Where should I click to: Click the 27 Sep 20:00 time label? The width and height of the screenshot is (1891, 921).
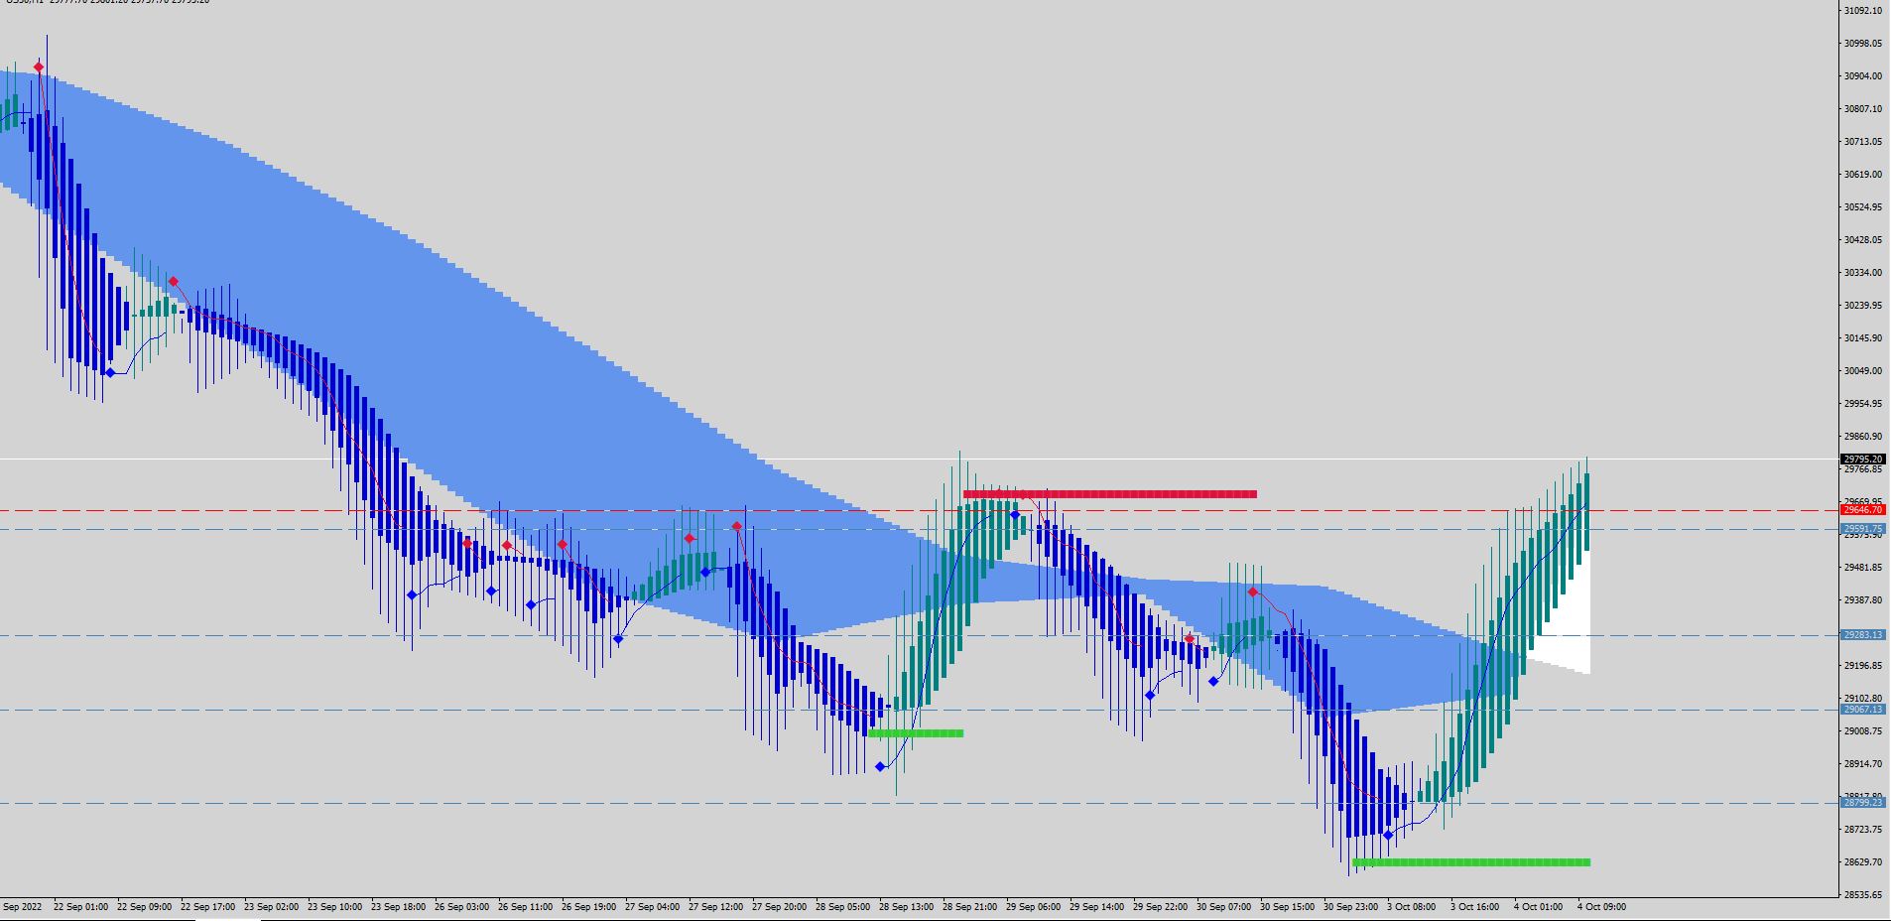pyautogui.click(x=779, y=907)
